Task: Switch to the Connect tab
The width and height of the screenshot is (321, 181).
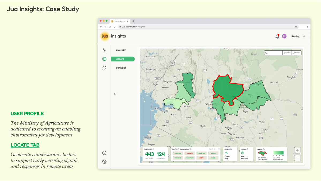Action: (121, 68)
